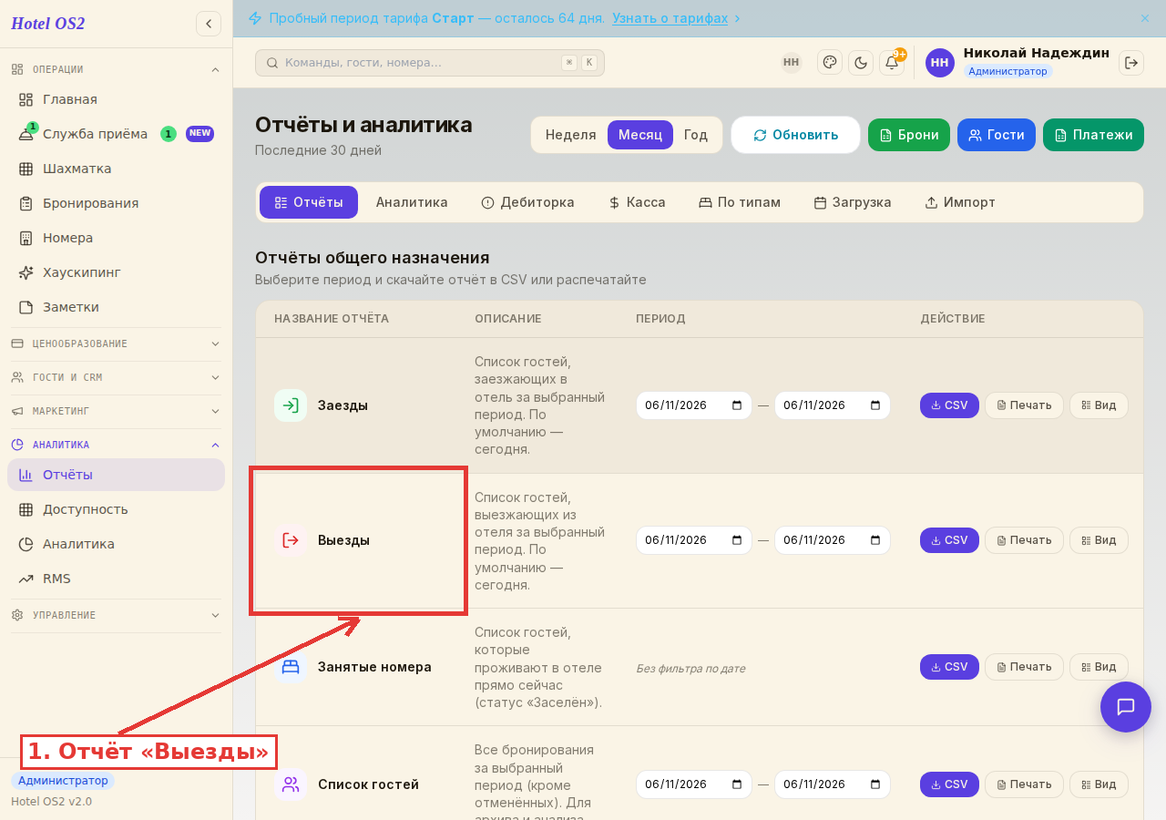This screenshot has width=1166, height=820.
Task: Select the Неделя period option
Action: [x=570, y=135]
